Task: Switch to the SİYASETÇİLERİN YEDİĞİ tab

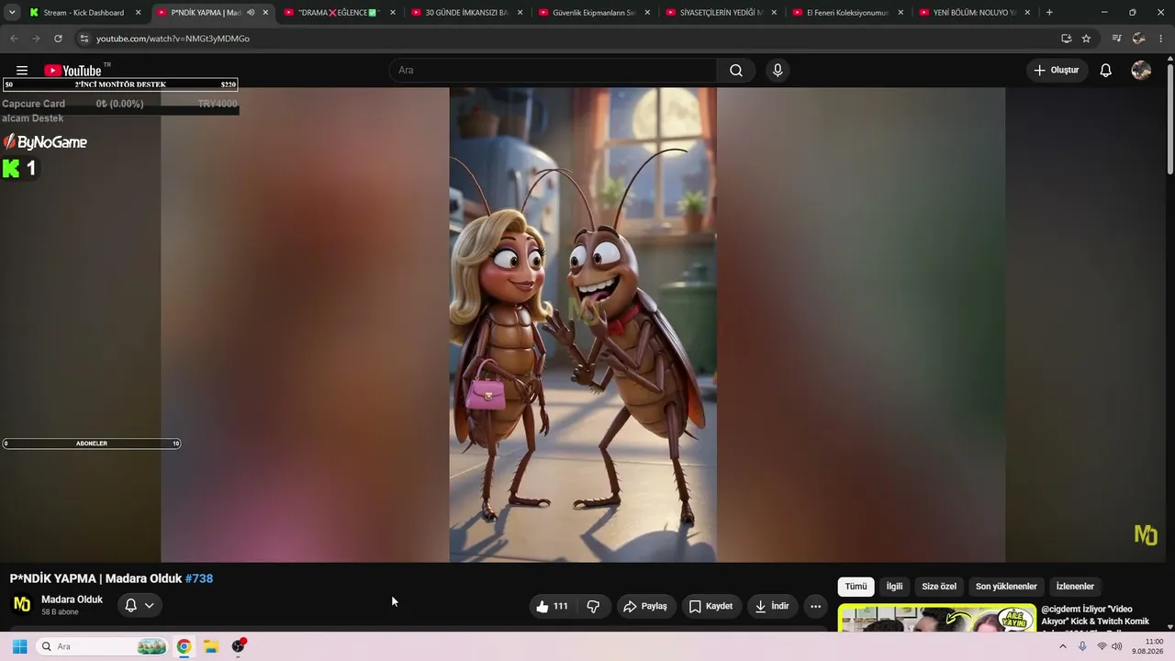Action: tap(721, 13)
